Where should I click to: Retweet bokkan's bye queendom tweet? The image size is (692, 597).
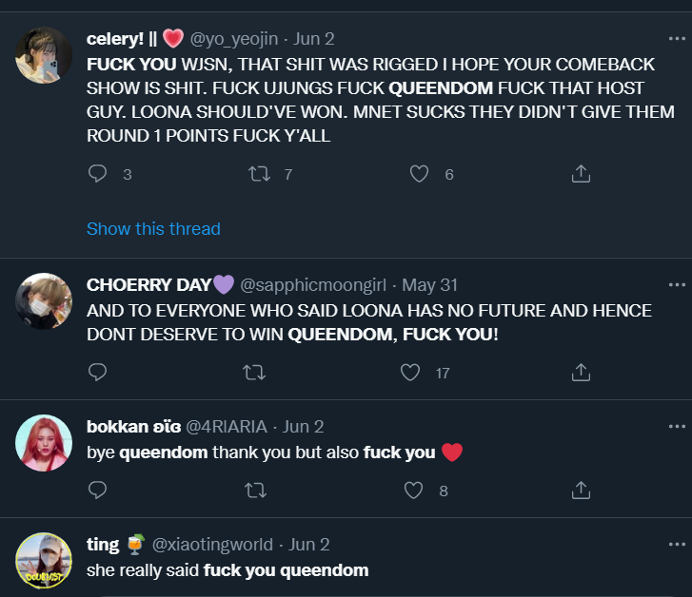254,491
